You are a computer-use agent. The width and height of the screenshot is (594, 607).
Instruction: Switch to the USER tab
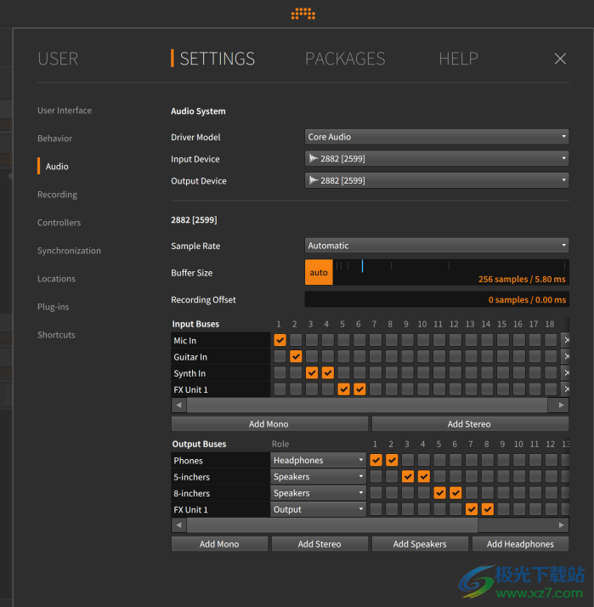click(58, 59)
